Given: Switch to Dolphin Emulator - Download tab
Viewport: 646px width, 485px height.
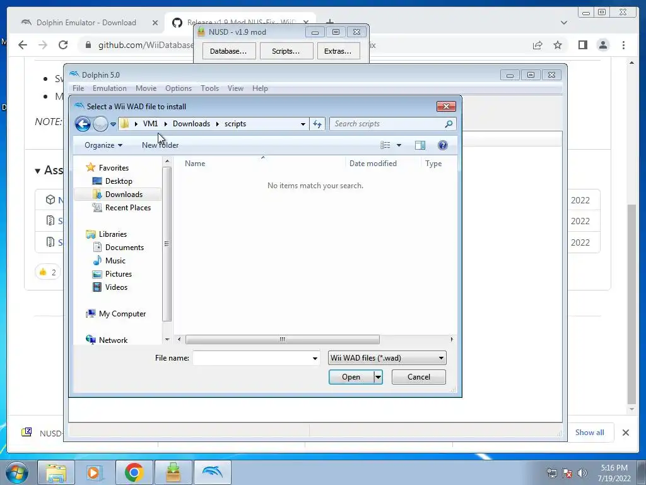Looking at the screenshot, I should (x=86, y=23).
